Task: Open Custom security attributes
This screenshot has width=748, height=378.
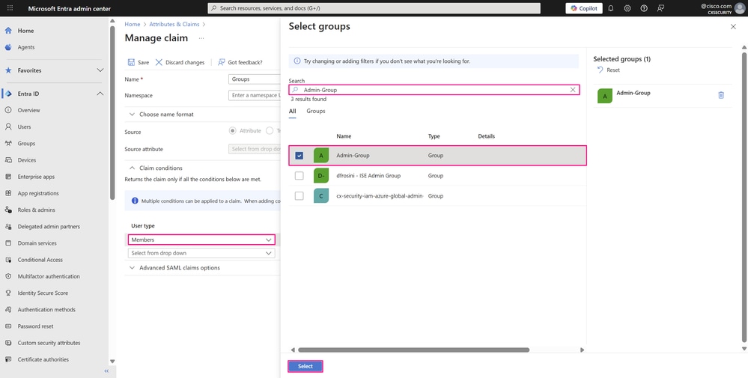Action: [49, 343]
